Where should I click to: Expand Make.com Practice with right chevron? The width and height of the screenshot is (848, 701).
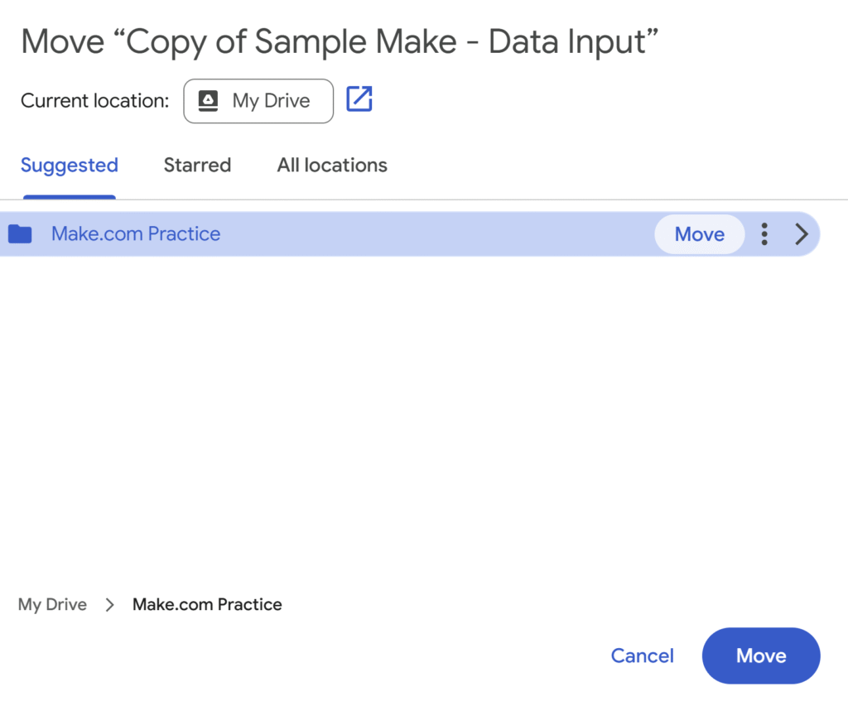tap(801, 234)
